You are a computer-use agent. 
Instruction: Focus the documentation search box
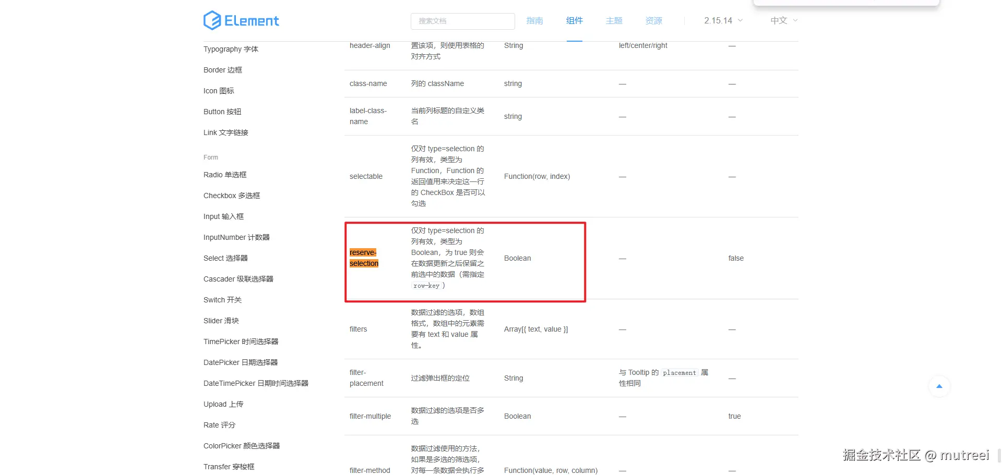coord(462,21)
